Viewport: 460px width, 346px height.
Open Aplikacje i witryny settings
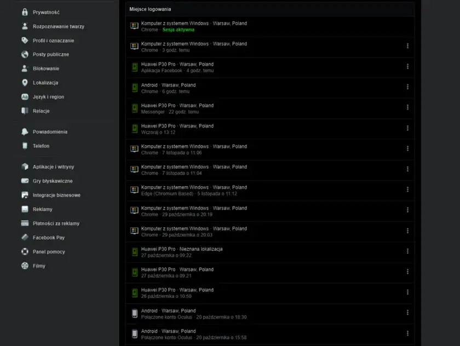[x=53, y=167]
